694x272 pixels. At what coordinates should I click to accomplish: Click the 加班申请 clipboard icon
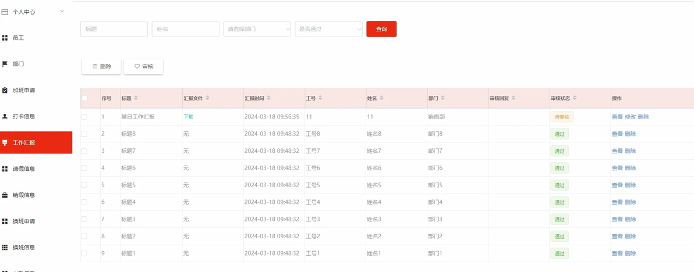pos(5,90)
